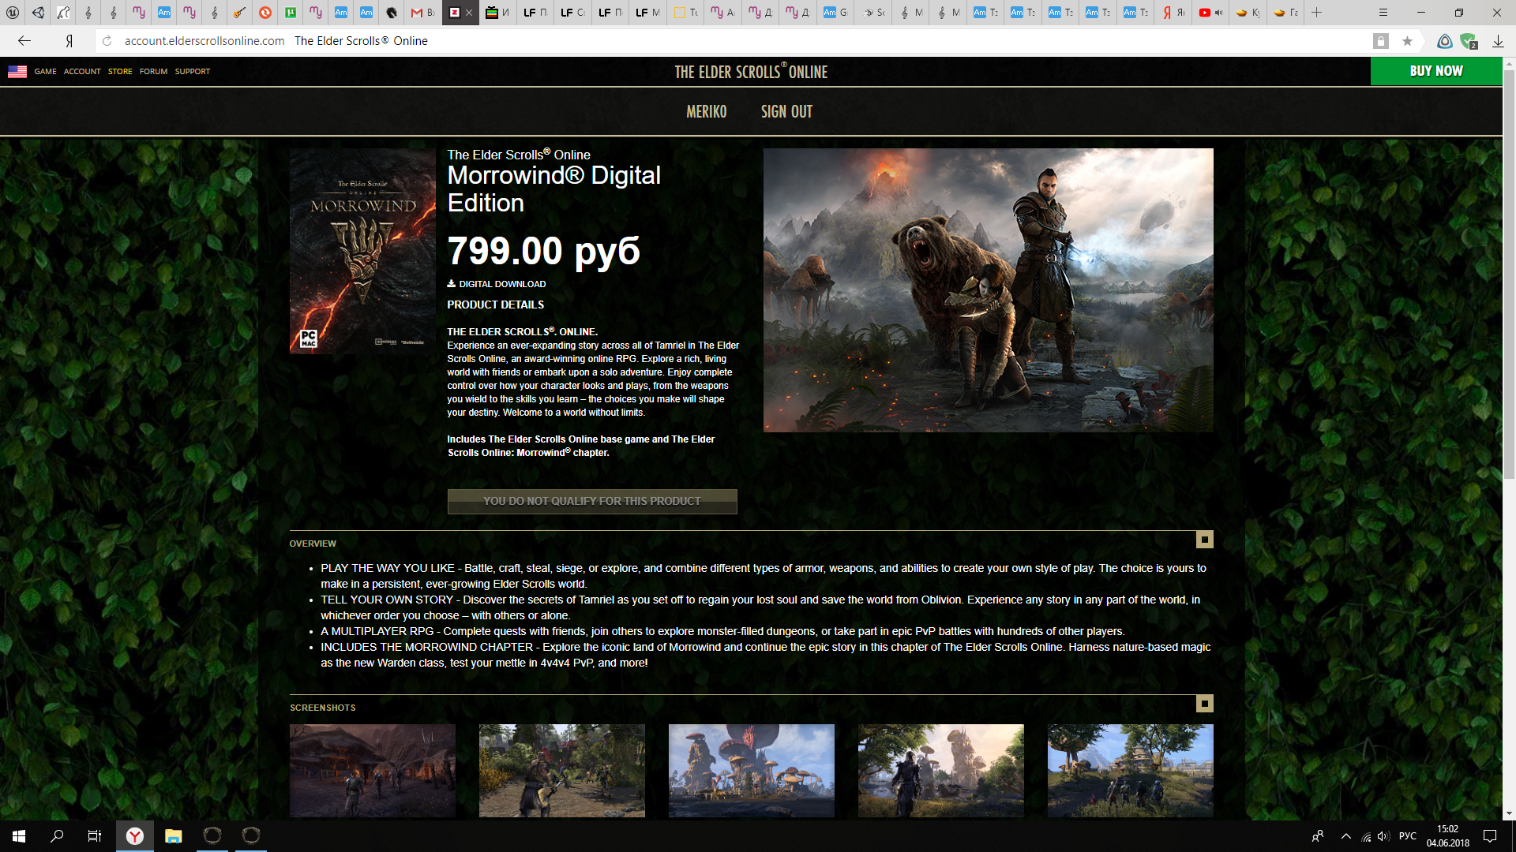Switch to the guitar icon tab
The width and height of the screenshot is (1516, 852).
(240, 13)
